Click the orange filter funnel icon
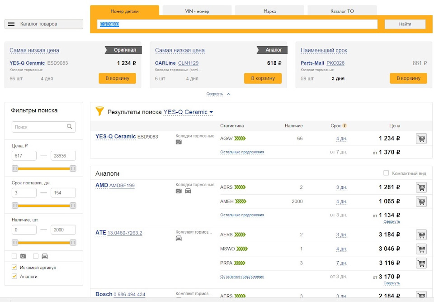Viewport: 434px width, 302px height. point(99,111)
